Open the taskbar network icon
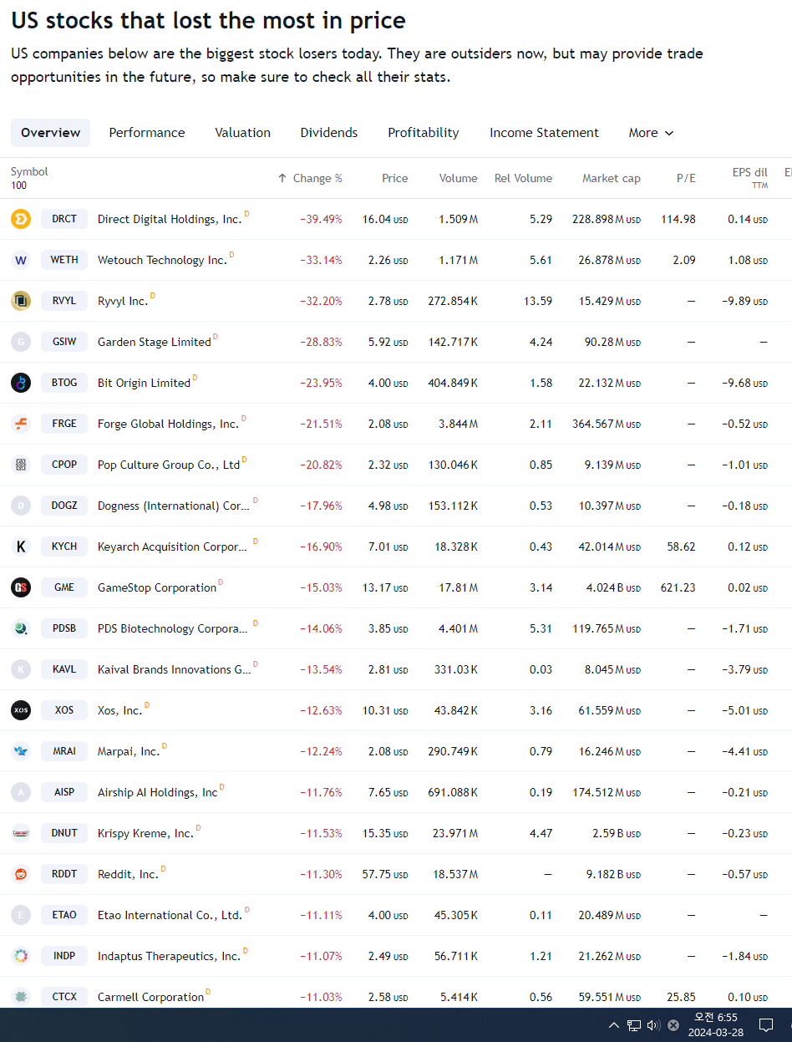 tap(634, 1025)
